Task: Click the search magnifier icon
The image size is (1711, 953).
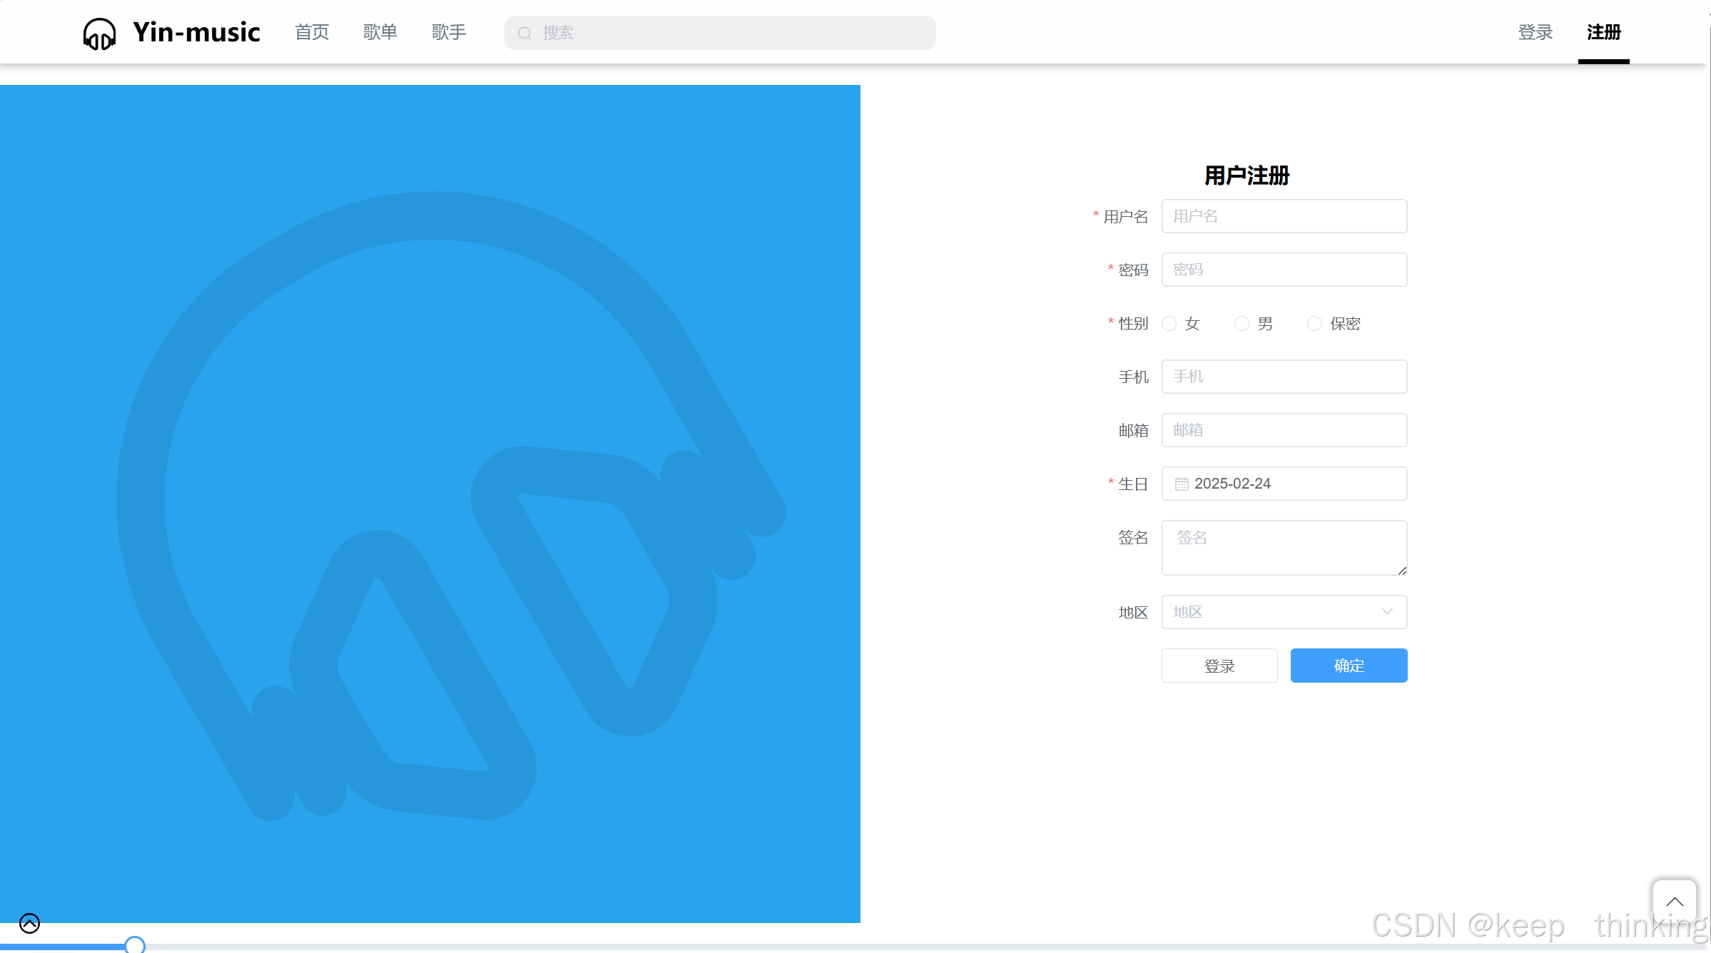Action: 524,33
